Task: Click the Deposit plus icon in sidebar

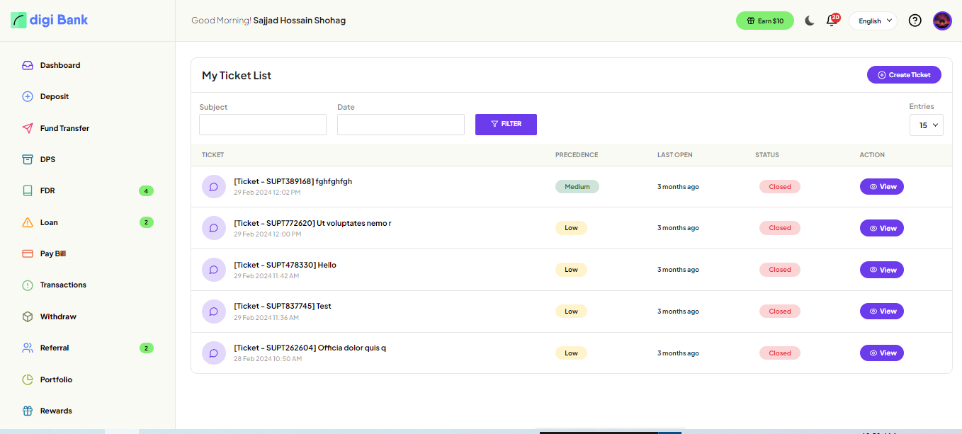Action: 28,97
